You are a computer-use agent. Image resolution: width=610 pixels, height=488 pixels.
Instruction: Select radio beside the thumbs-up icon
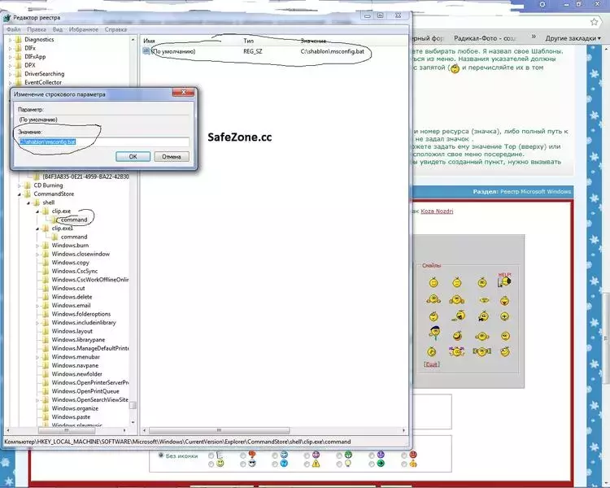coord(403,464)
